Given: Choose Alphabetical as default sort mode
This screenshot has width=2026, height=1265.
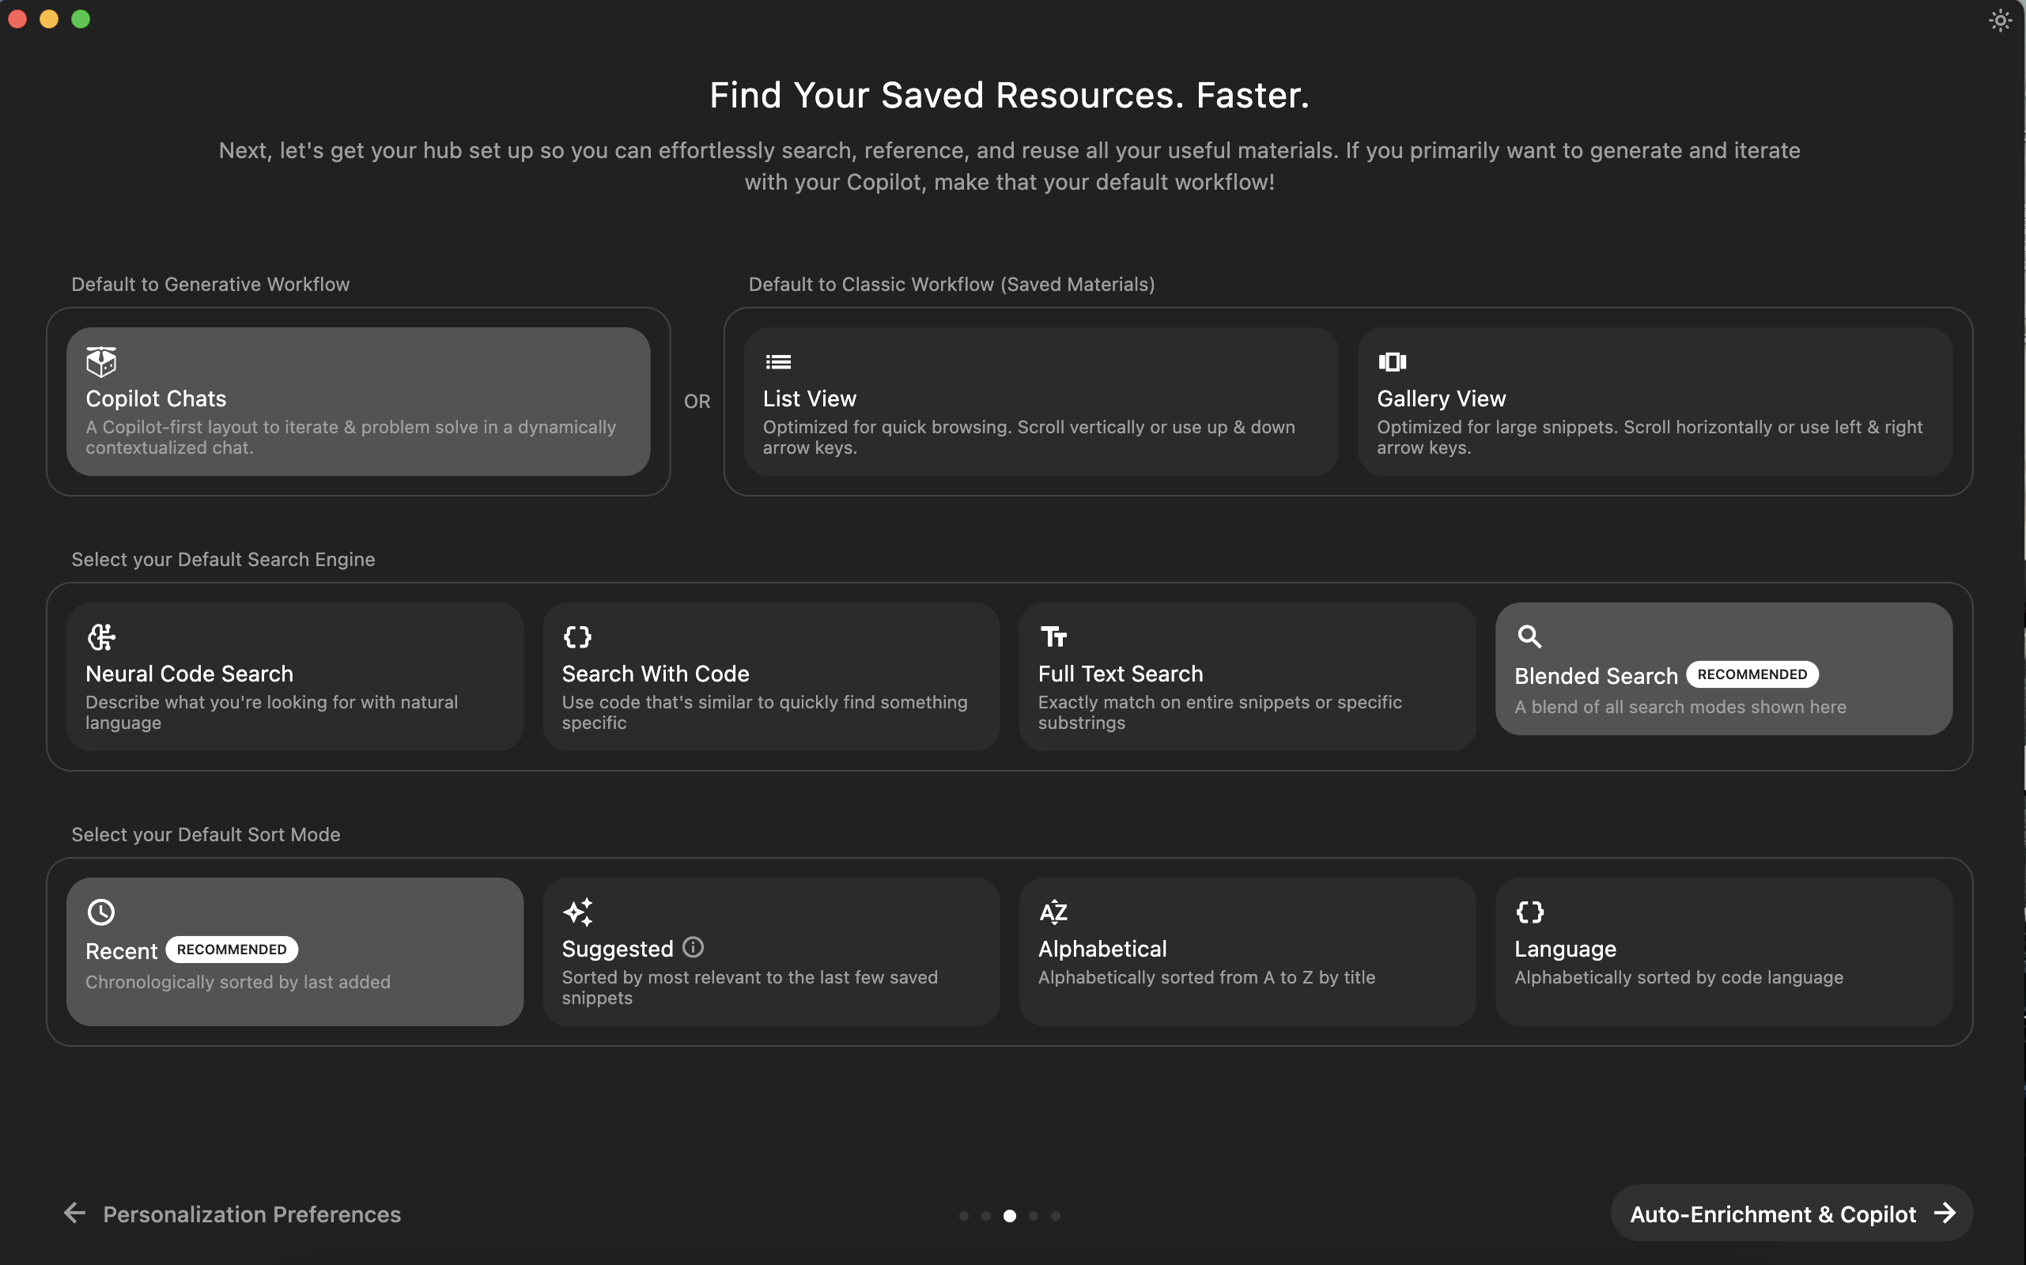Looking at the screenshot, I should tap(1247, 951).
